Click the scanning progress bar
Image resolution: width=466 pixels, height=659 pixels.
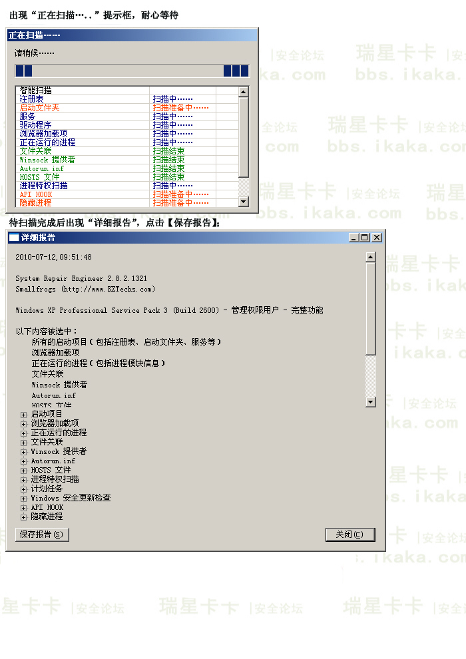pyautogui.click(x=132, y=71)
